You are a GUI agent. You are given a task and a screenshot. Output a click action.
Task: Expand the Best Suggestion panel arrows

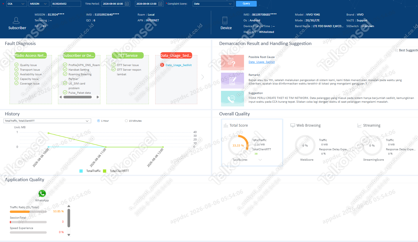tap(397, 50)
